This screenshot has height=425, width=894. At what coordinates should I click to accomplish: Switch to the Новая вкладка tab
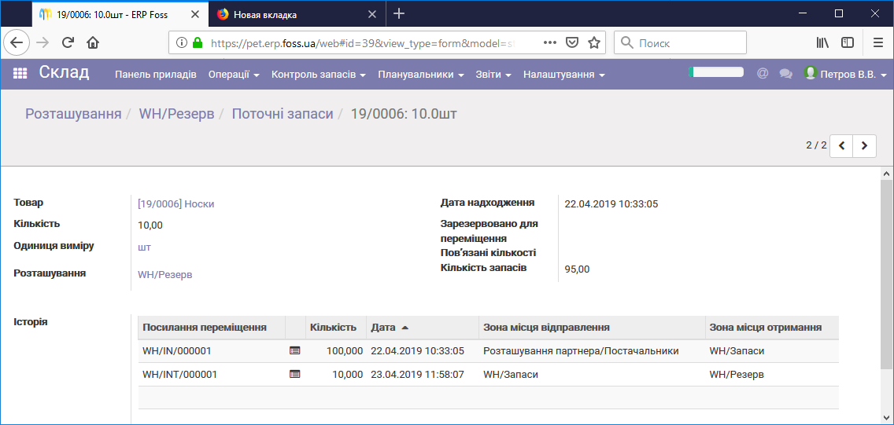(x=297, y=15)
